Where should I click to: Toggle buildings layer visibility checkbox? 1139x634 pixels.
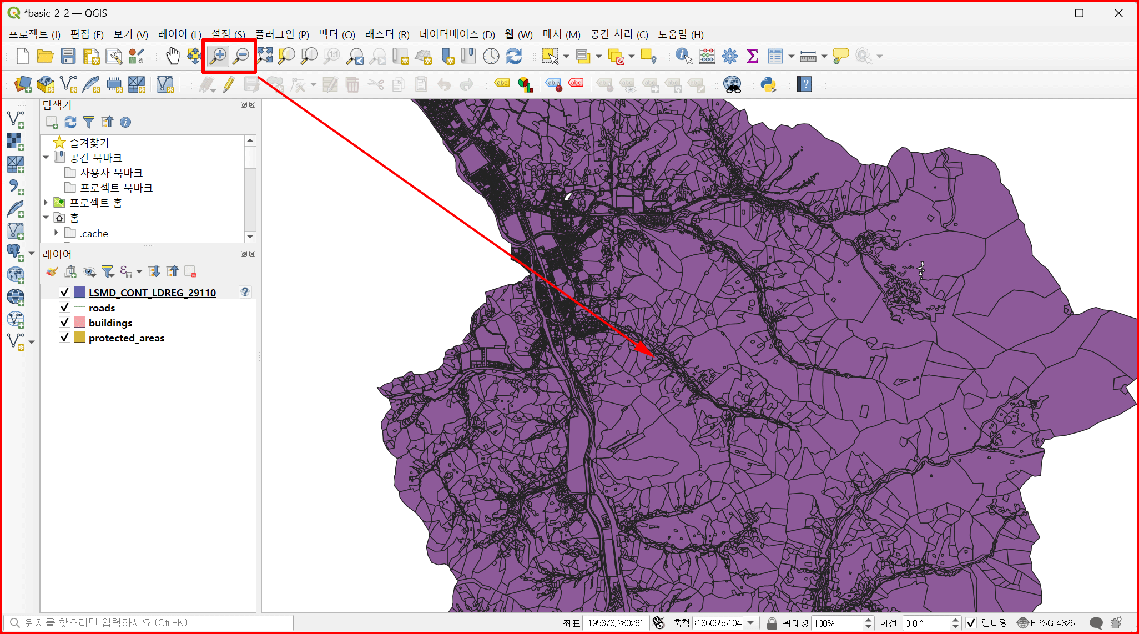pyautogui.click(x=64, y=322)
